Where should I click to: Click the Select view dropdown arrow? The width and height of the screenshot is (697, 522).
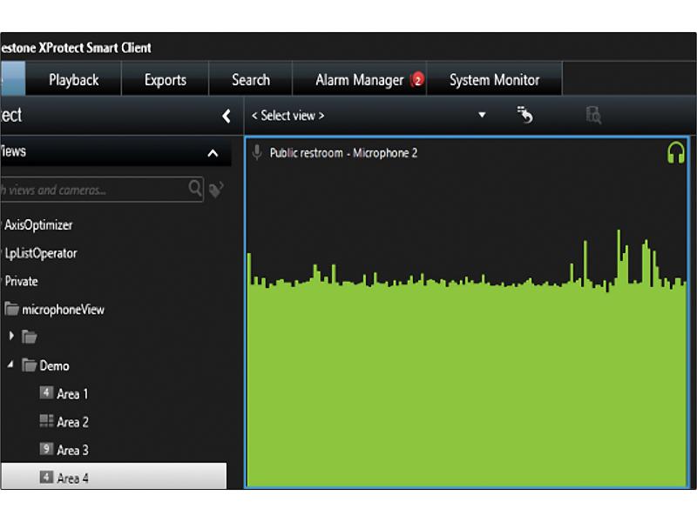[482, 115]
